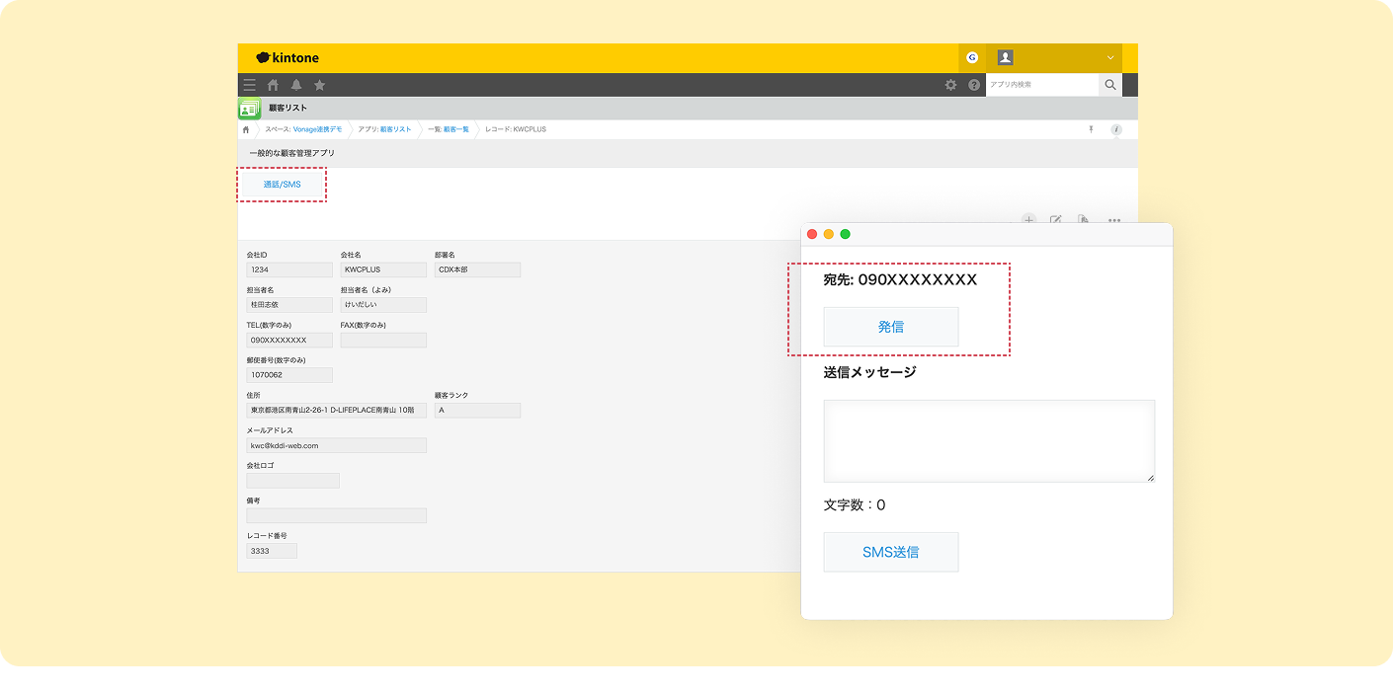Expand the user account dropdown in the header
Viewport: 1393px width, 692px height.
point(1110,58)
